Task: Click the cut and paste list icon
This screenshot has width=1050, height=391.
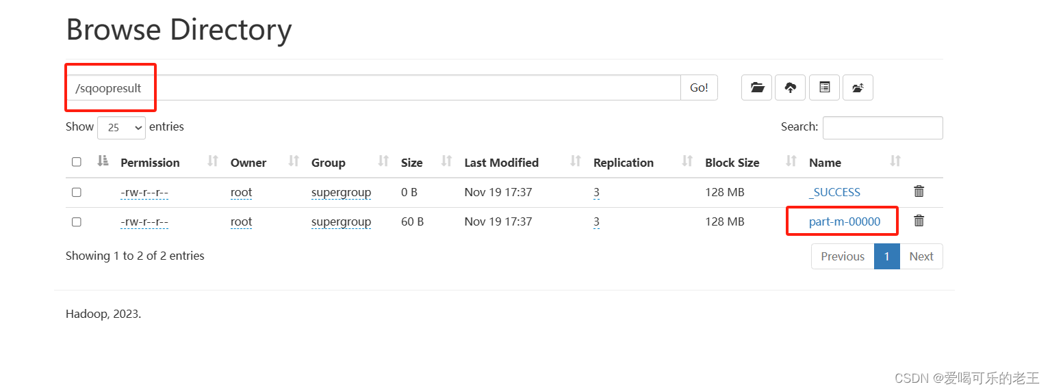Action: point(824,87)
